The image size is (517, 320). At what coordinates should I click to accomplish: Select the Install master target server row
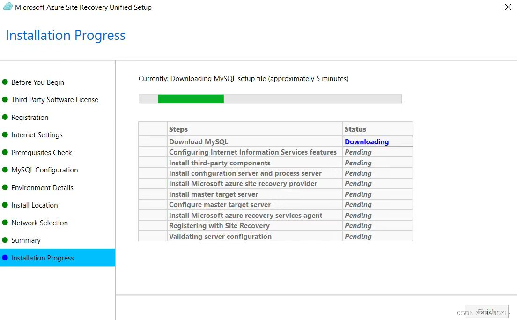coord(275,194)
